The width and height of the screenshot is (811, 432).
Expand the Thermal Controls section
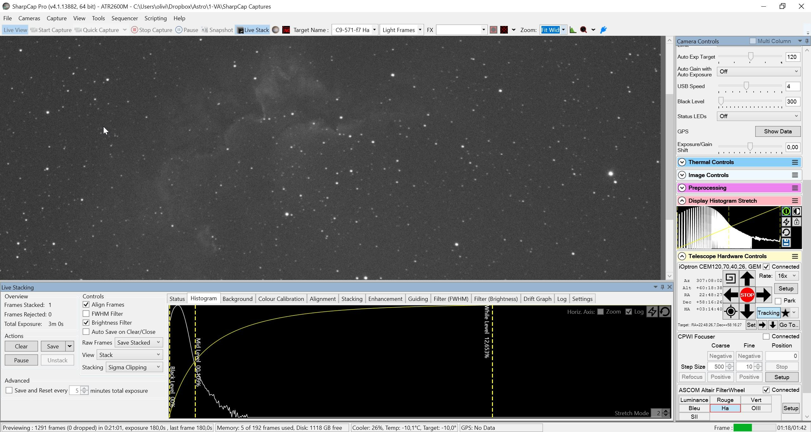click(682, 162)
